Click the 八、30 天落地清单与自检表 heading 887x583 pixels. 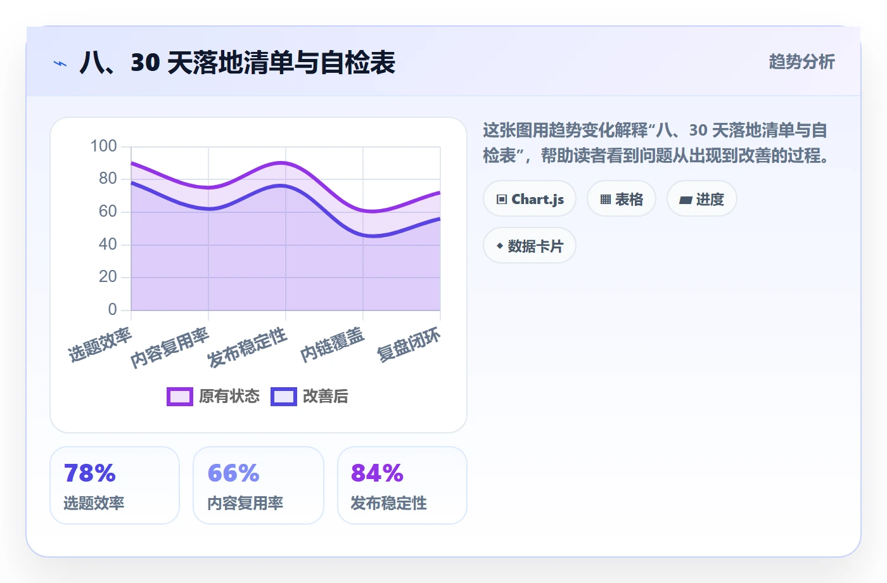[x=237, y=63]
